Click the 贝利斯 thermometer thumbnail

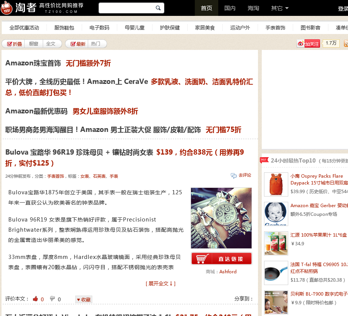(276, 302)
